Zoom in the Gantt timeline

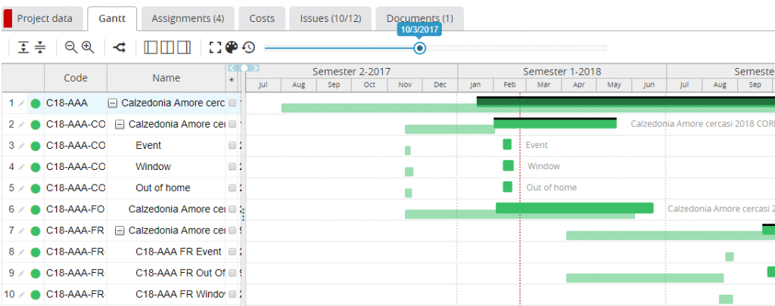[x=88, y=48]
